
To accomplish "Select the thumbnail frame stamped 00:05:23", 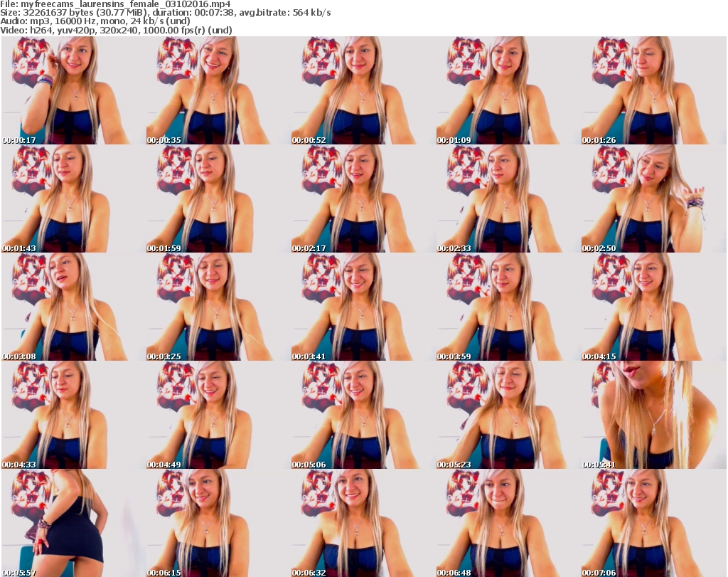I will click(x=508, y=415).
